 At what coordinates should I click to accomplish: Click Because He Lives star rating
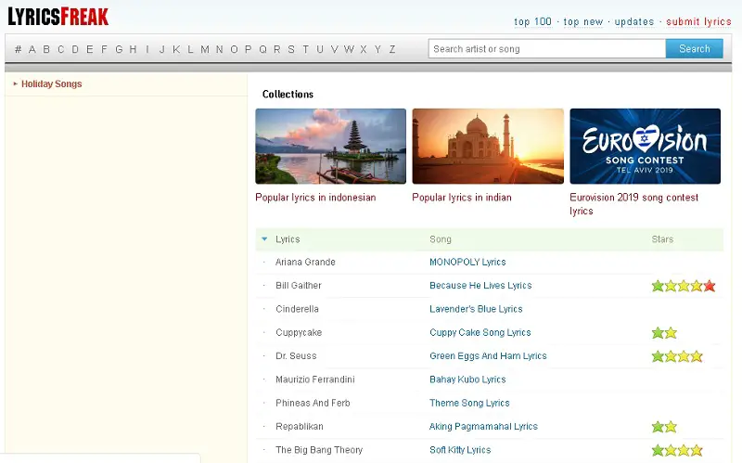pyautogui.click(x=684, y=286)
